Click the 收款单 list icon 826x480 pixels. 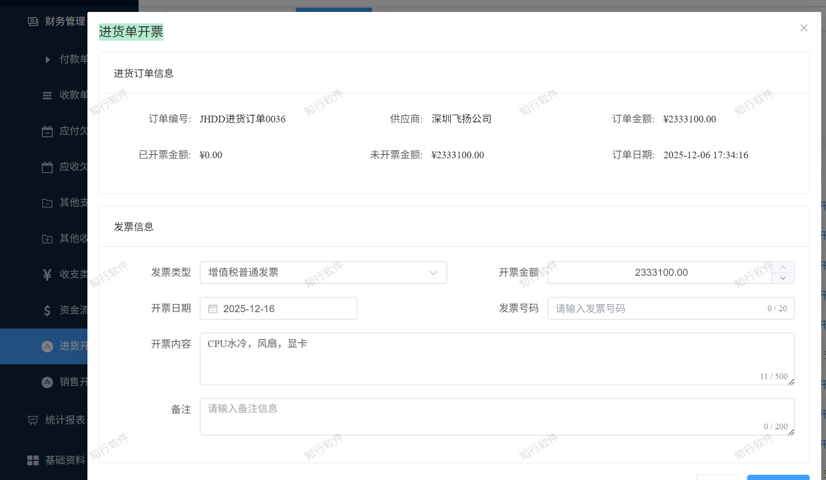click(x=47, y=95)
